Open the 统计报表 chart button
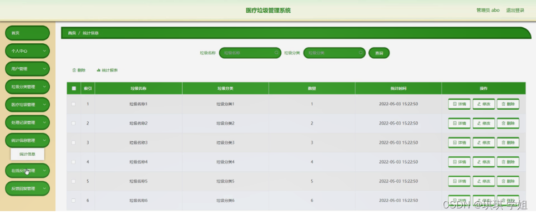The width and height of the screenshot is (536, 215). [107, 70]
